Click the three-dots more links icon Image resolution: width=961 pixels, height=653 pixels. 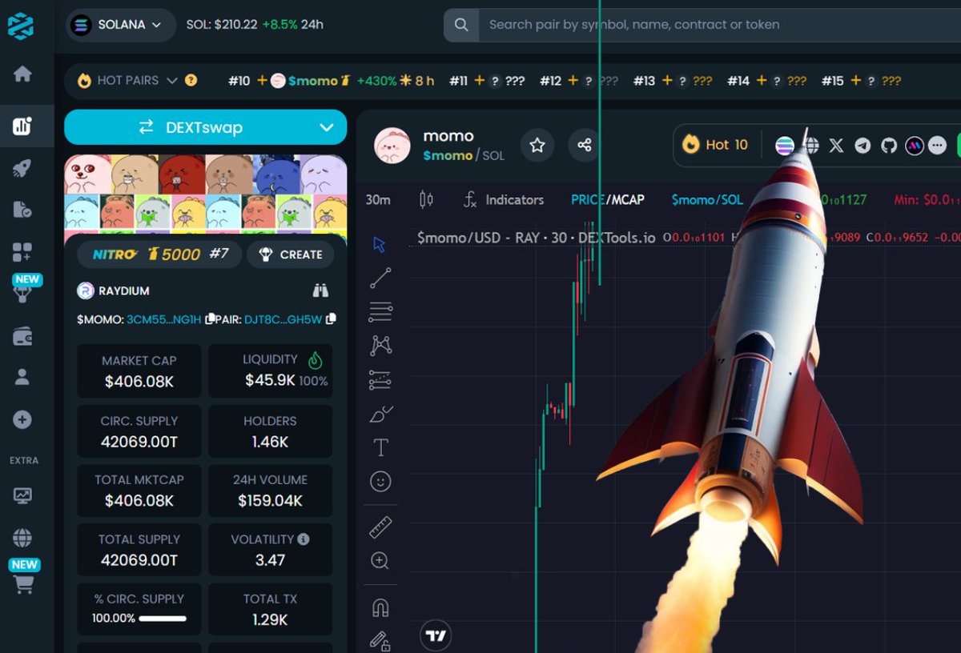[938, 146]
